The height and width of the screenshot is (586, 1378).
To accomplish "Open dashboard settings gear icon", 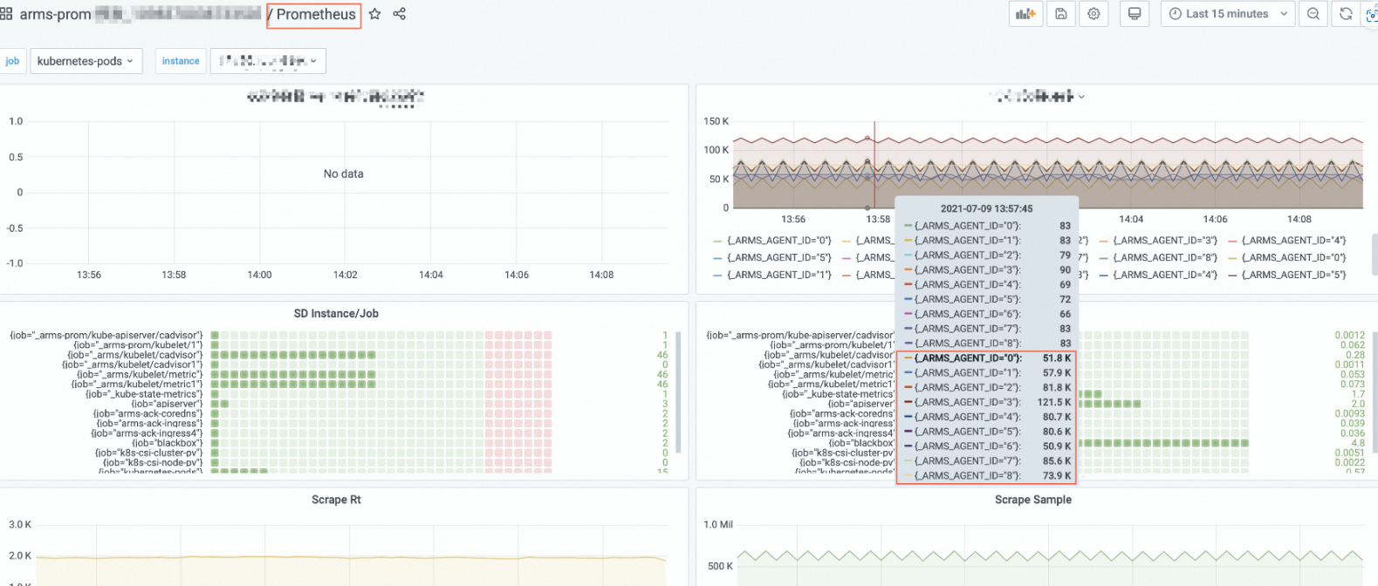I will point(1093,14).
